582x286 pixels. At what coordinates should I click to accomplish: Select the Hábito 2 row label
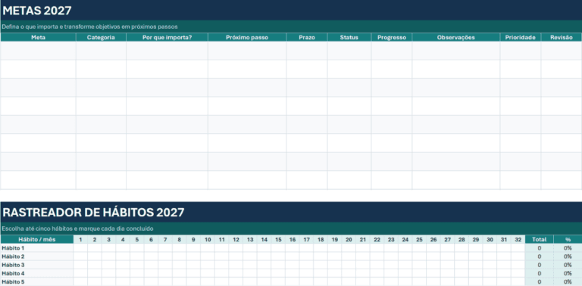pyautogui.click(x=36, y=256)
